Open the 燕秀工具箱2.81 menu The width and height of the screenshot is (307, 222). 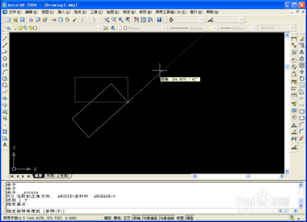click(x=171, y=12)
